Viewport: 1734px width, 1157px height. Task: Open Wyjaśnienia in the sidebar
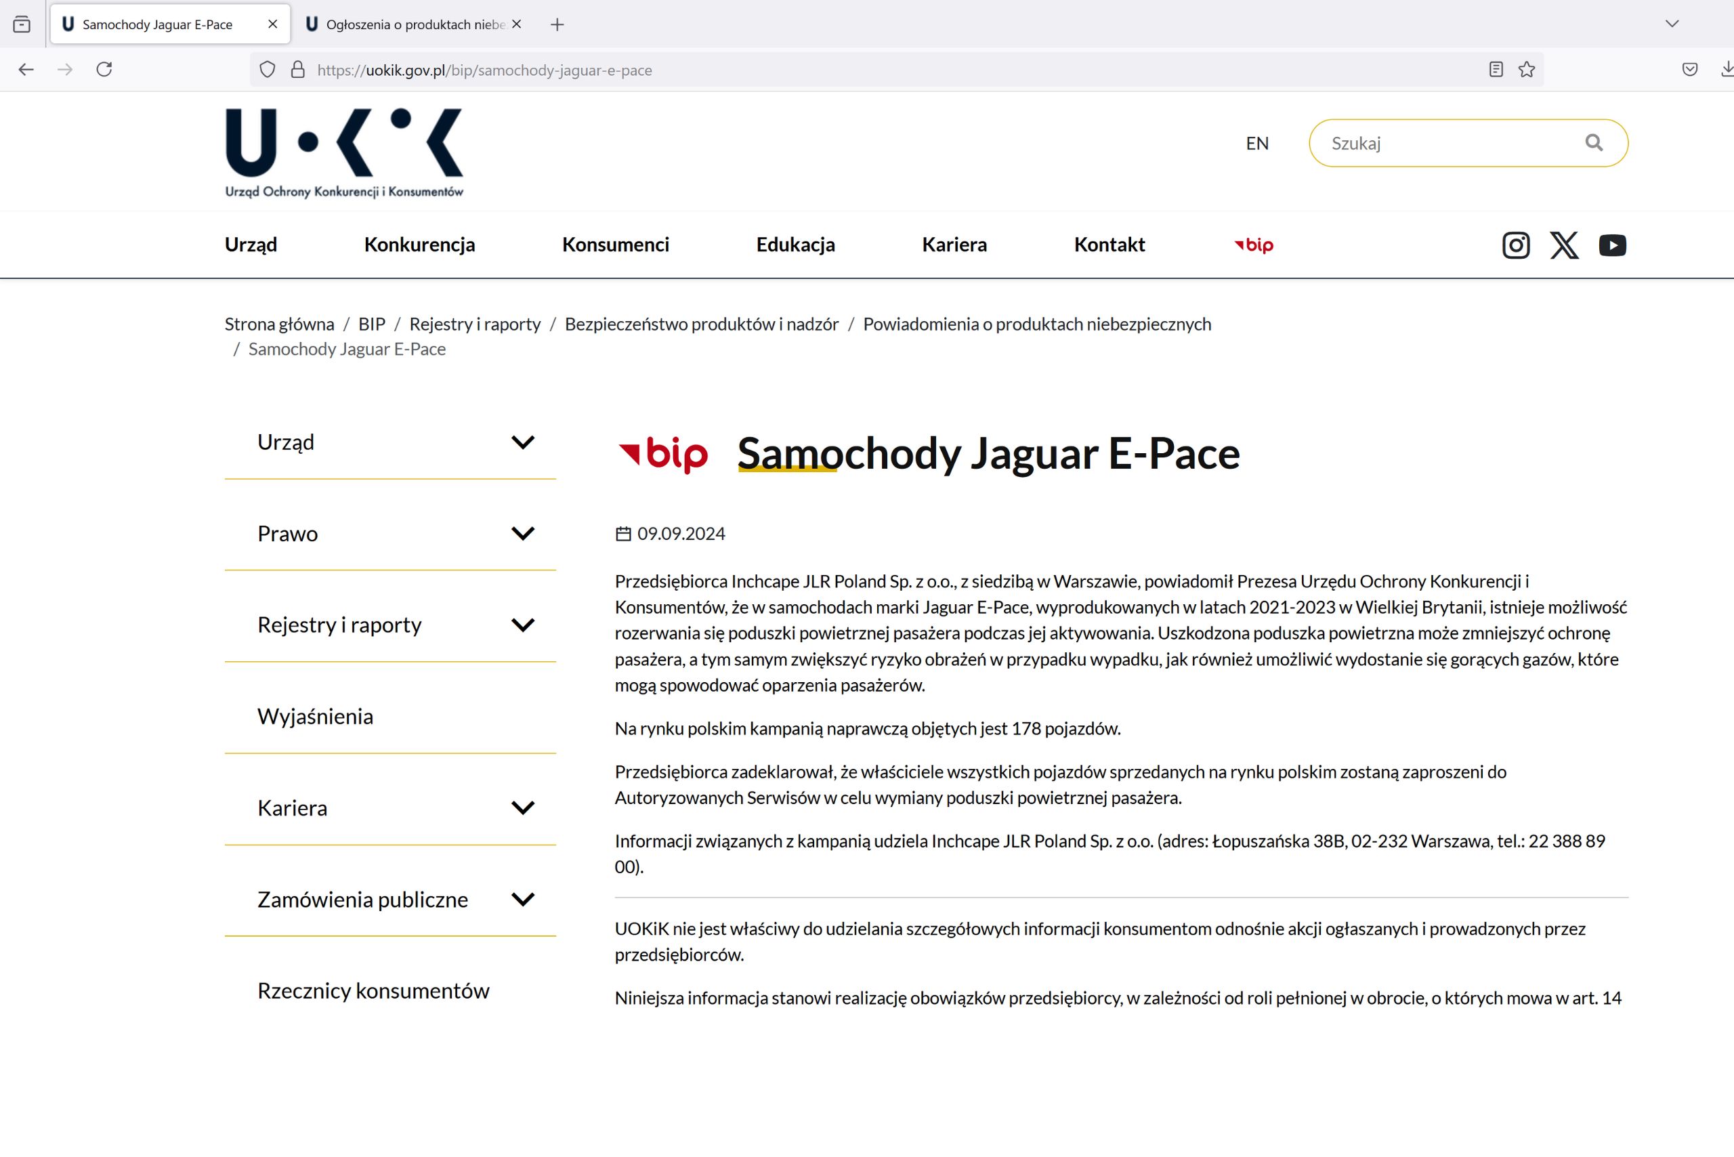coord(315,717)
